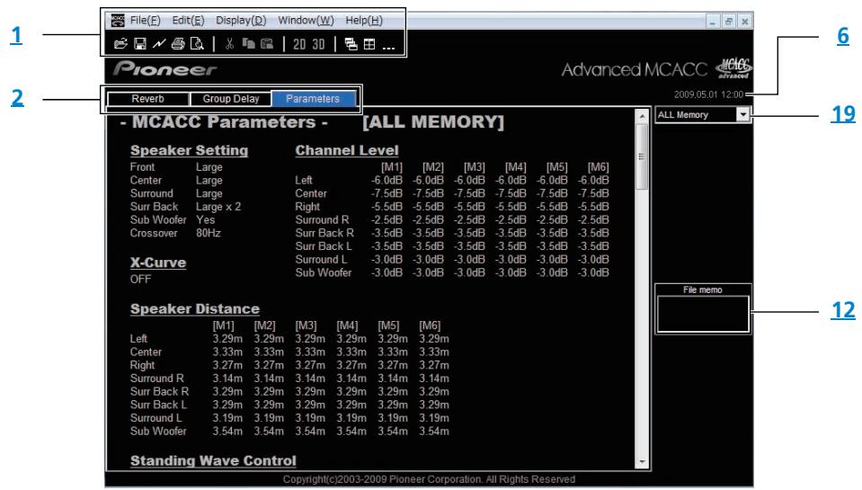Save data using the floppy disk icon

[x=140, y=43]
